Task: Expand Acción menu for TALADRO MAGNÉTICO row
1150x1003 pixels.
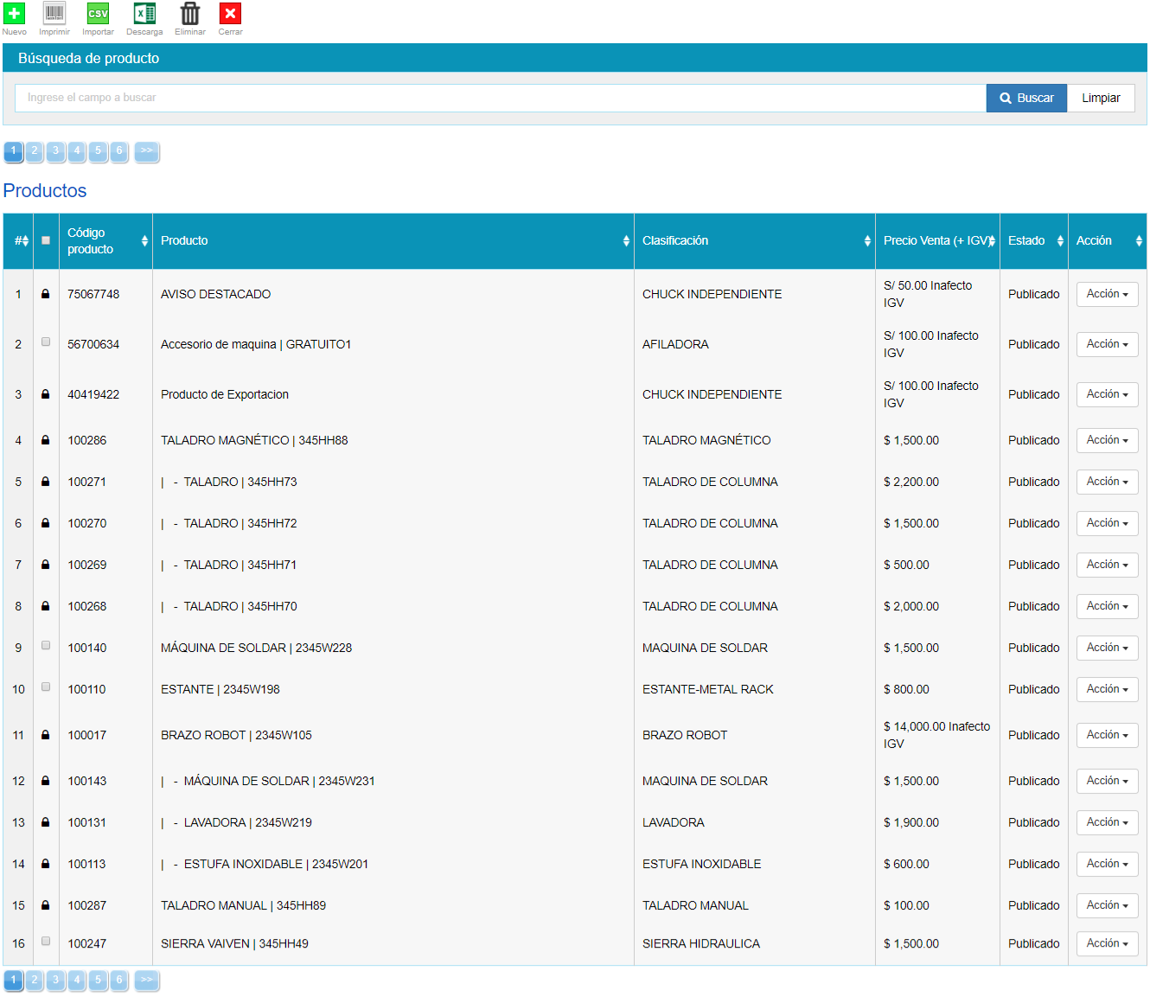Action: (x=1107, y=440)
